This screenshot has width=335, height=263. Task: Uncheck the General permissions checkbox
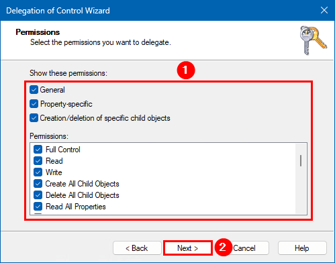(34, 90)
